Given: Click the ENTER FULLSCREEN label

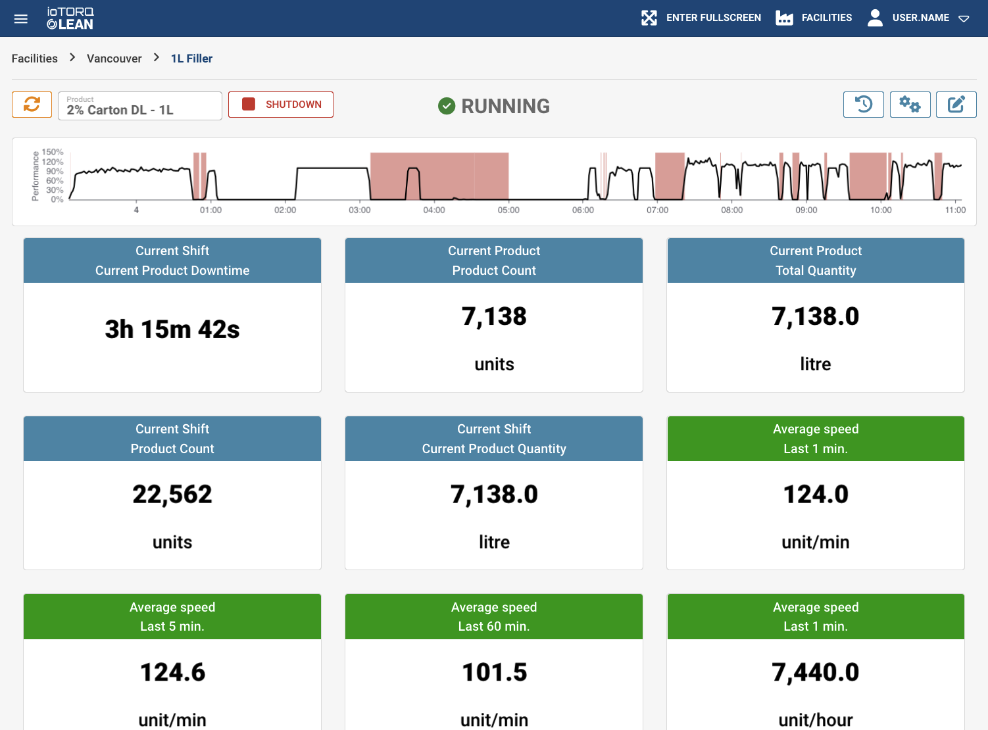Looking at the screenshot, I should tap(714, 18).
